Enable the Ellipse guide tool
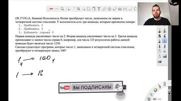The height and width of the screenshot is (101, 181). pyautogui.click(x=109, y=9)
